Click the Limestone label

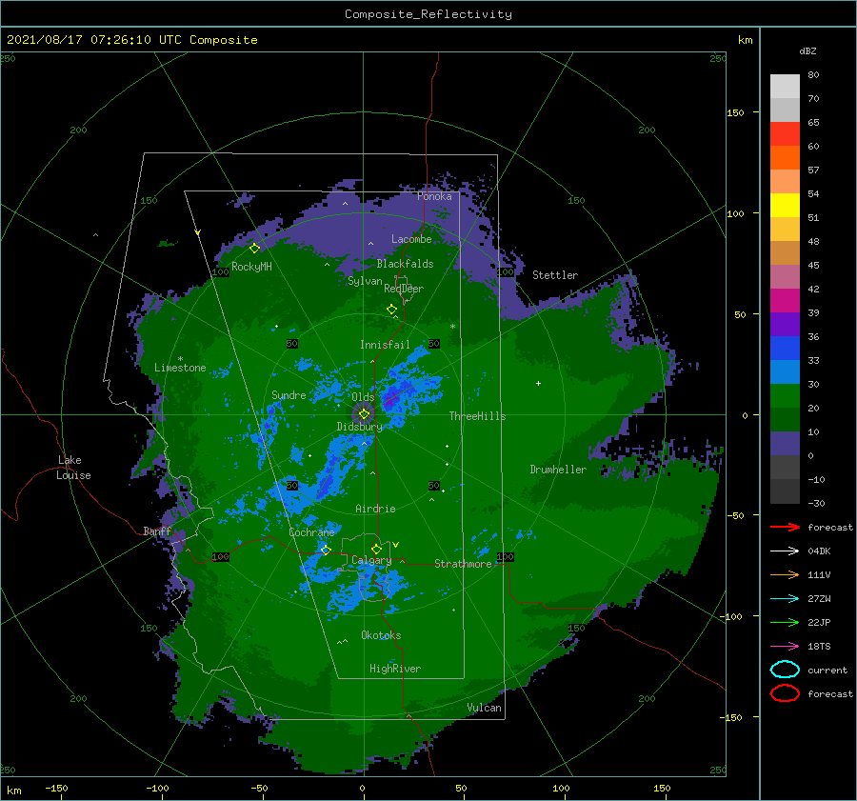point(180,368)
